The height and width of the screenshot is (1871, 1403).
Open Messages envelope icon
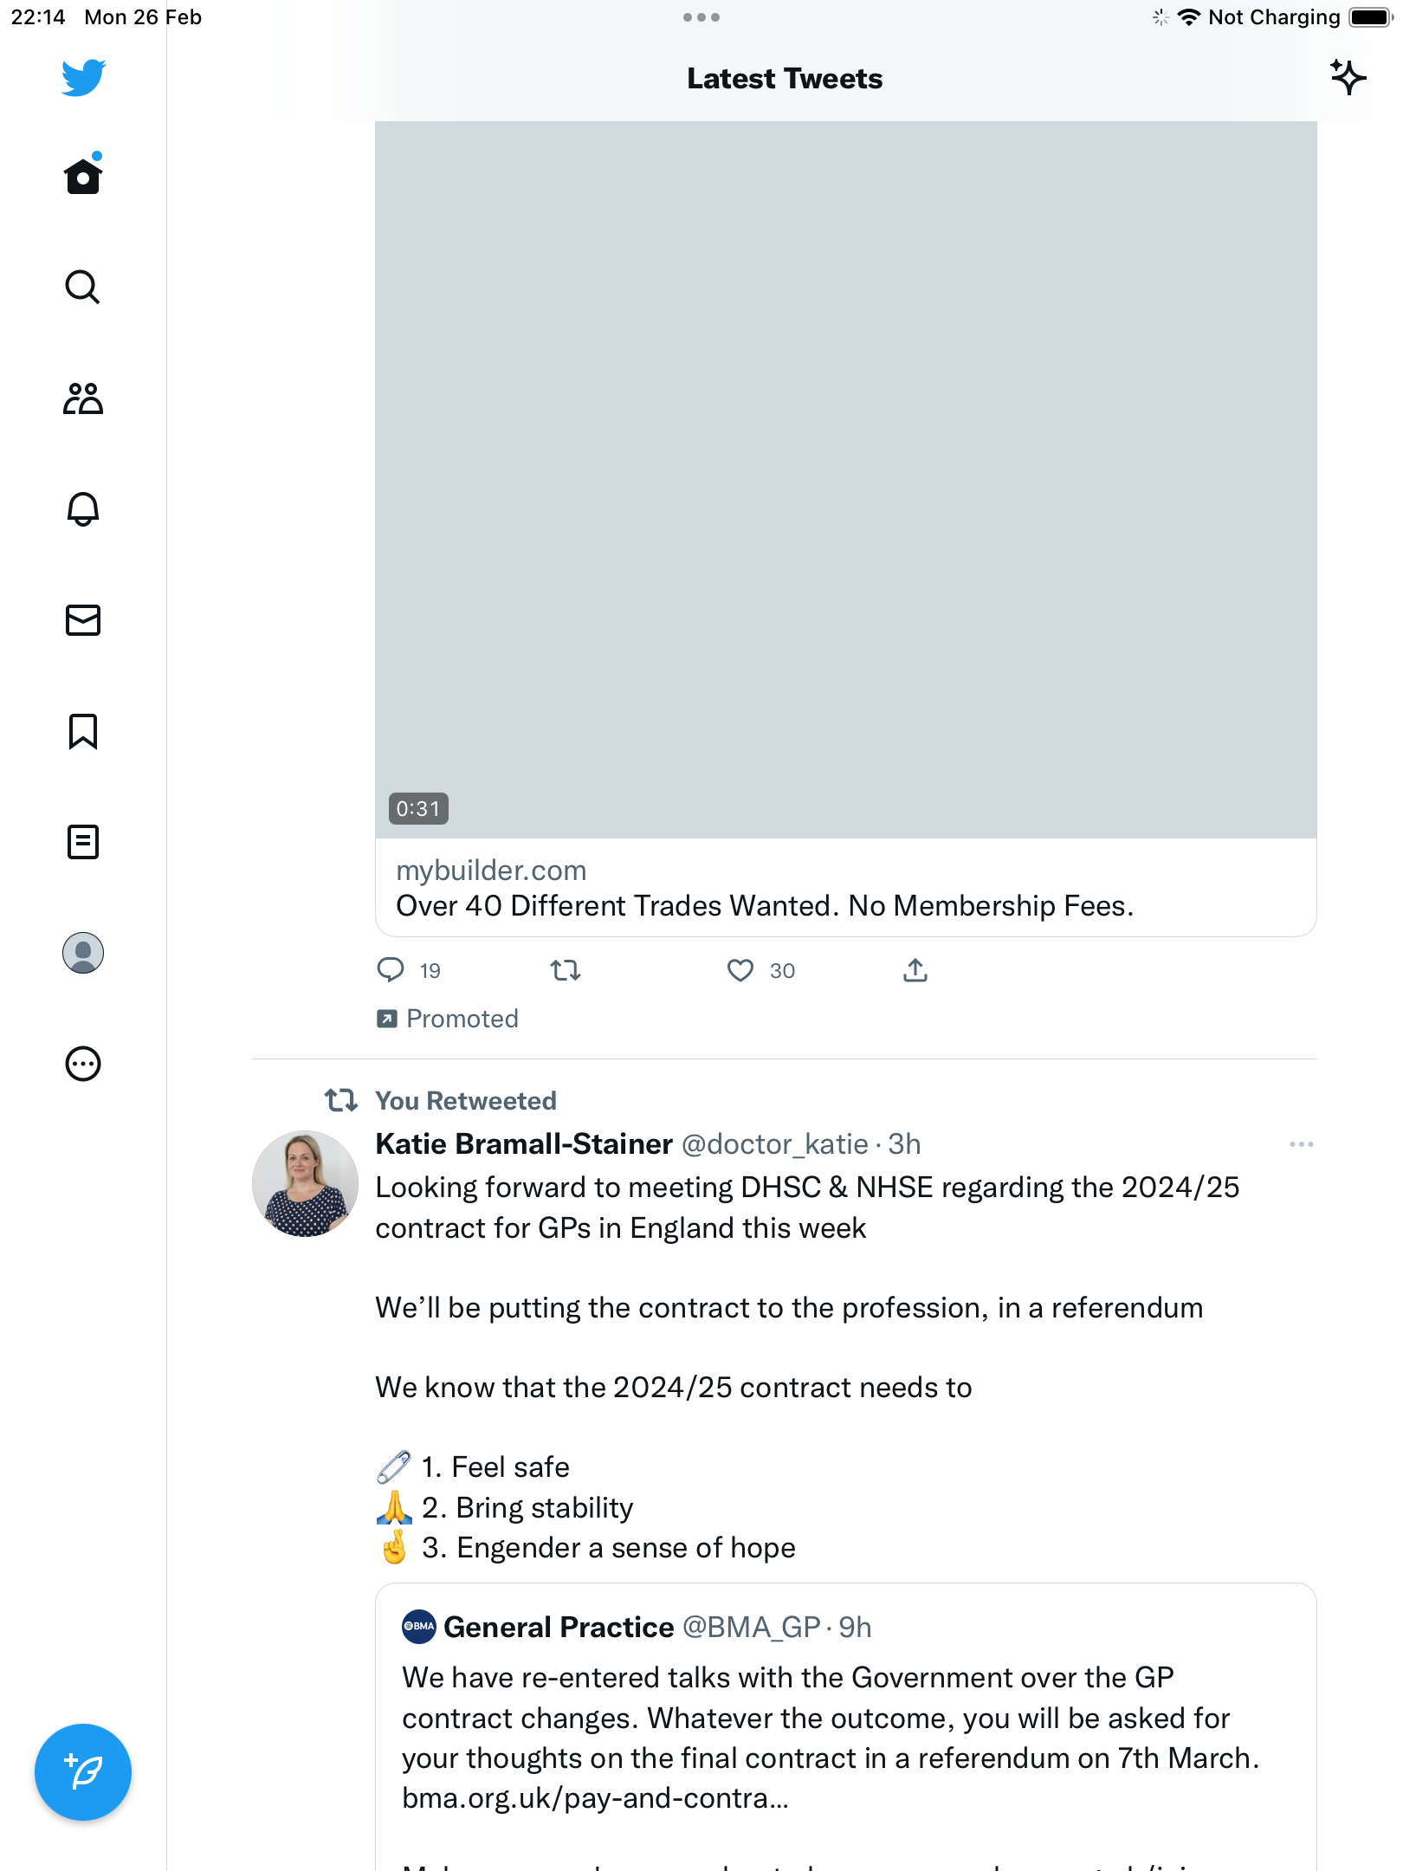point(83,620)
